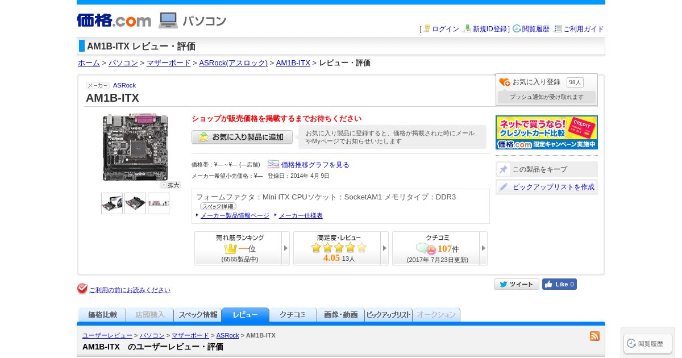Click the main motherboard product image
The image size is (682, 358).
pyautogui.click(x=135, y=147)
